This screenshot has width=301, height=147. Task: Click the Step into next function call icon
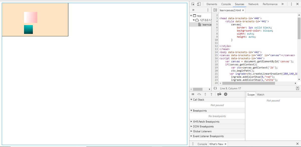pos(205,94)
